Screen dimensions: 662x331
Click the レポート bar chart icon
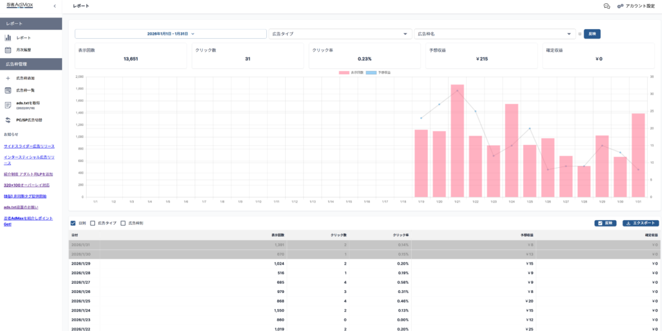tap(8, 37)
